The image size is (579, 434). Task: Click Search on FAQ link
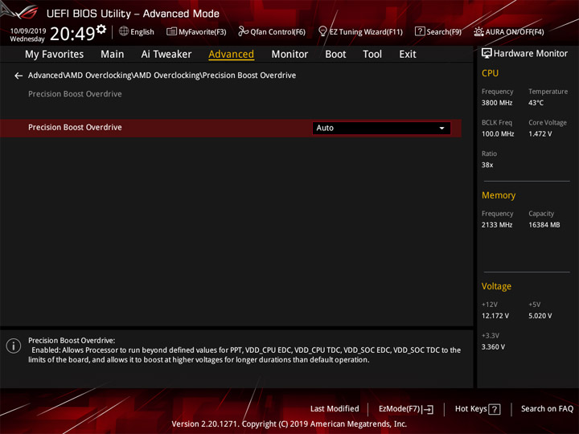547,408
